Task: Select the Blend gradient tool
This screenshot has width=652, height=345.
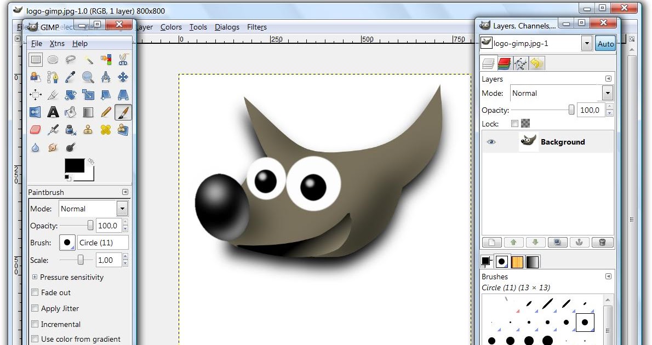Action: tap(88, 112)
